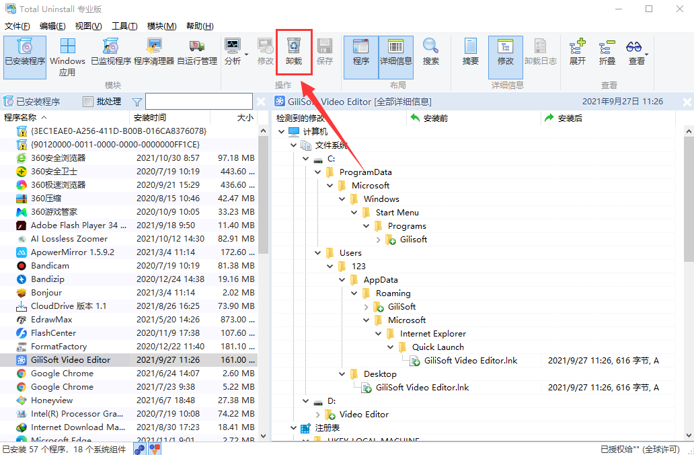694x455 pixels.
Task: Open dropdown arrow beside 分析
Action: (247, 55)
